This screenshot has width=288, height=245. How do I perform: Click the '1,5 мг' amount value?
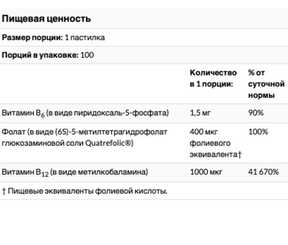200,113
